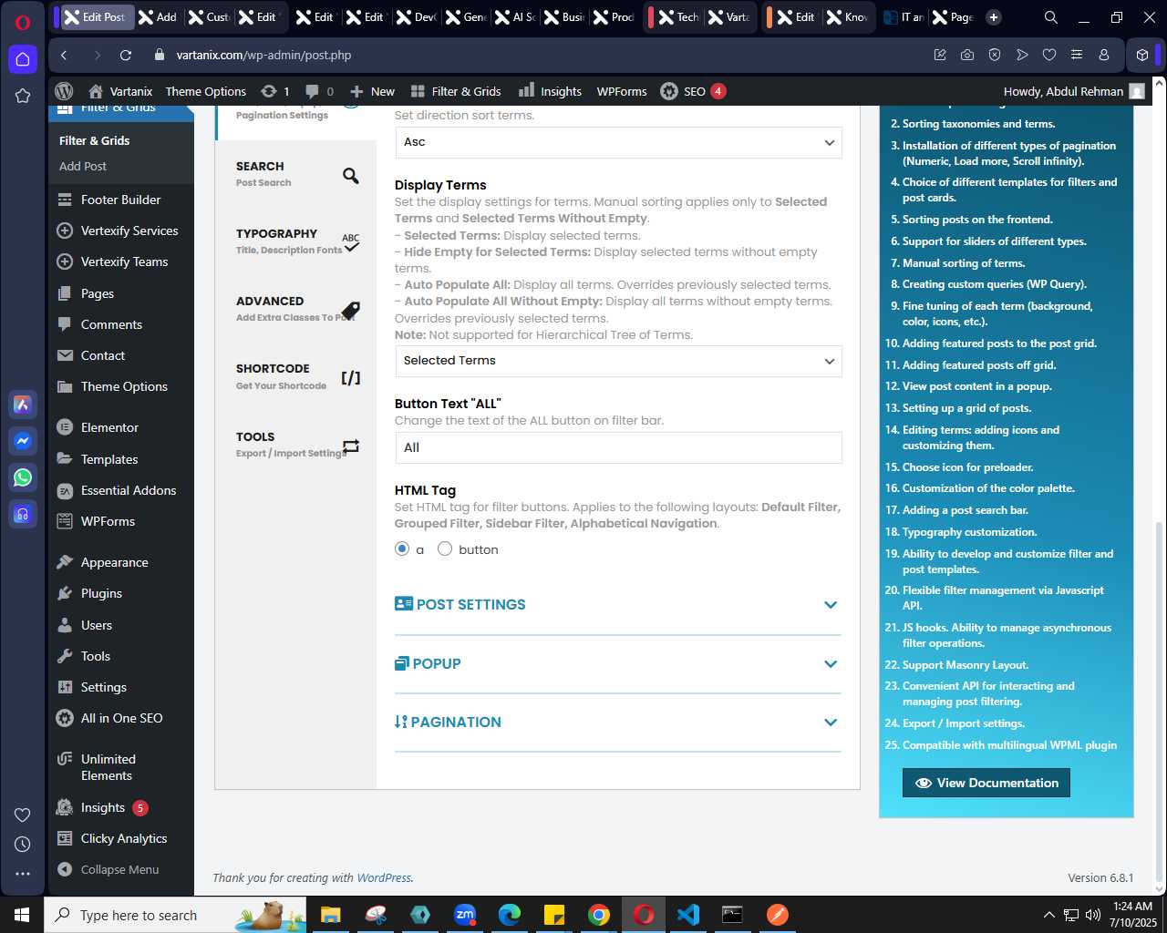Image resolution: width=1167 pixels, height=933 pixels.
Task: Open SEO item with 4 notifications
Action: (694, 91)
